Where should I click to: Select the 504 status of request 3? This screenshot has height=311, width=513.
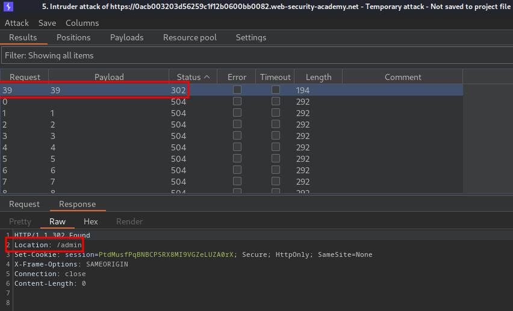point(178,136)
